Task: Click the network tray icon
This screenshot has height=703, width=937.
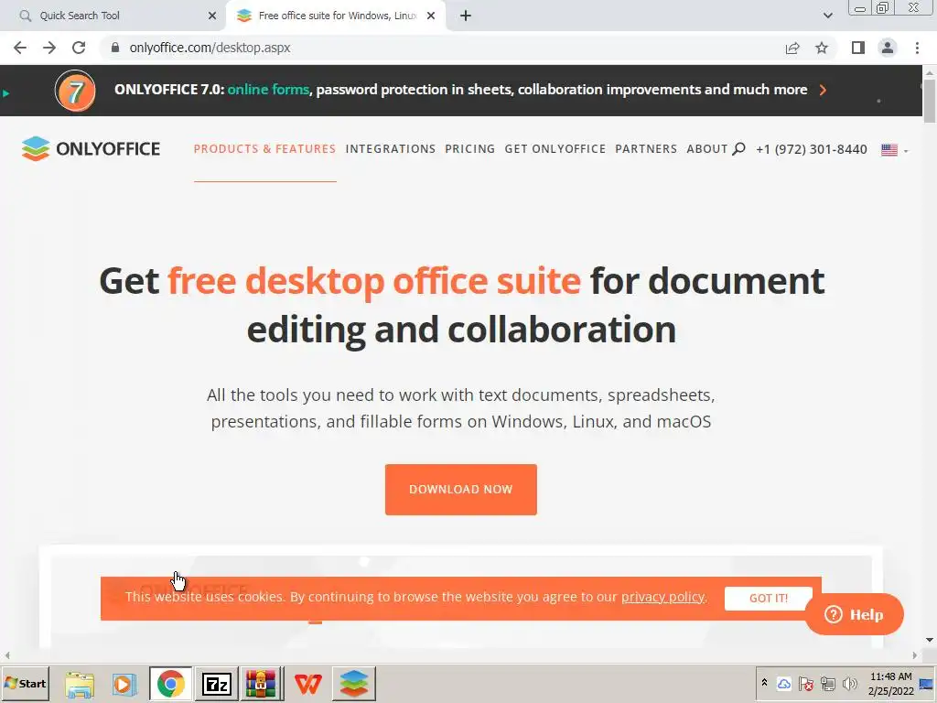Action: pos(827,683)
